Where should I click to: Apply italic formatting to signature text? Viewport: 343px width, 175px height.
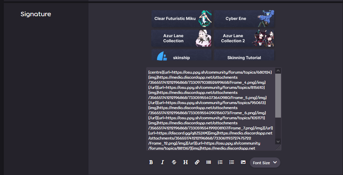(x=162, y=162)
